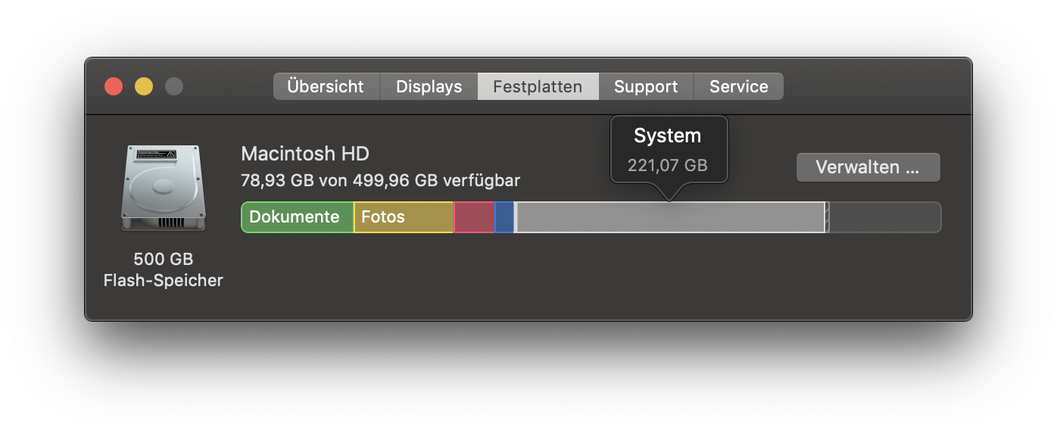Open the Service tab
Viewport: 1057px width, 433px height.
[x=738, y=86]
